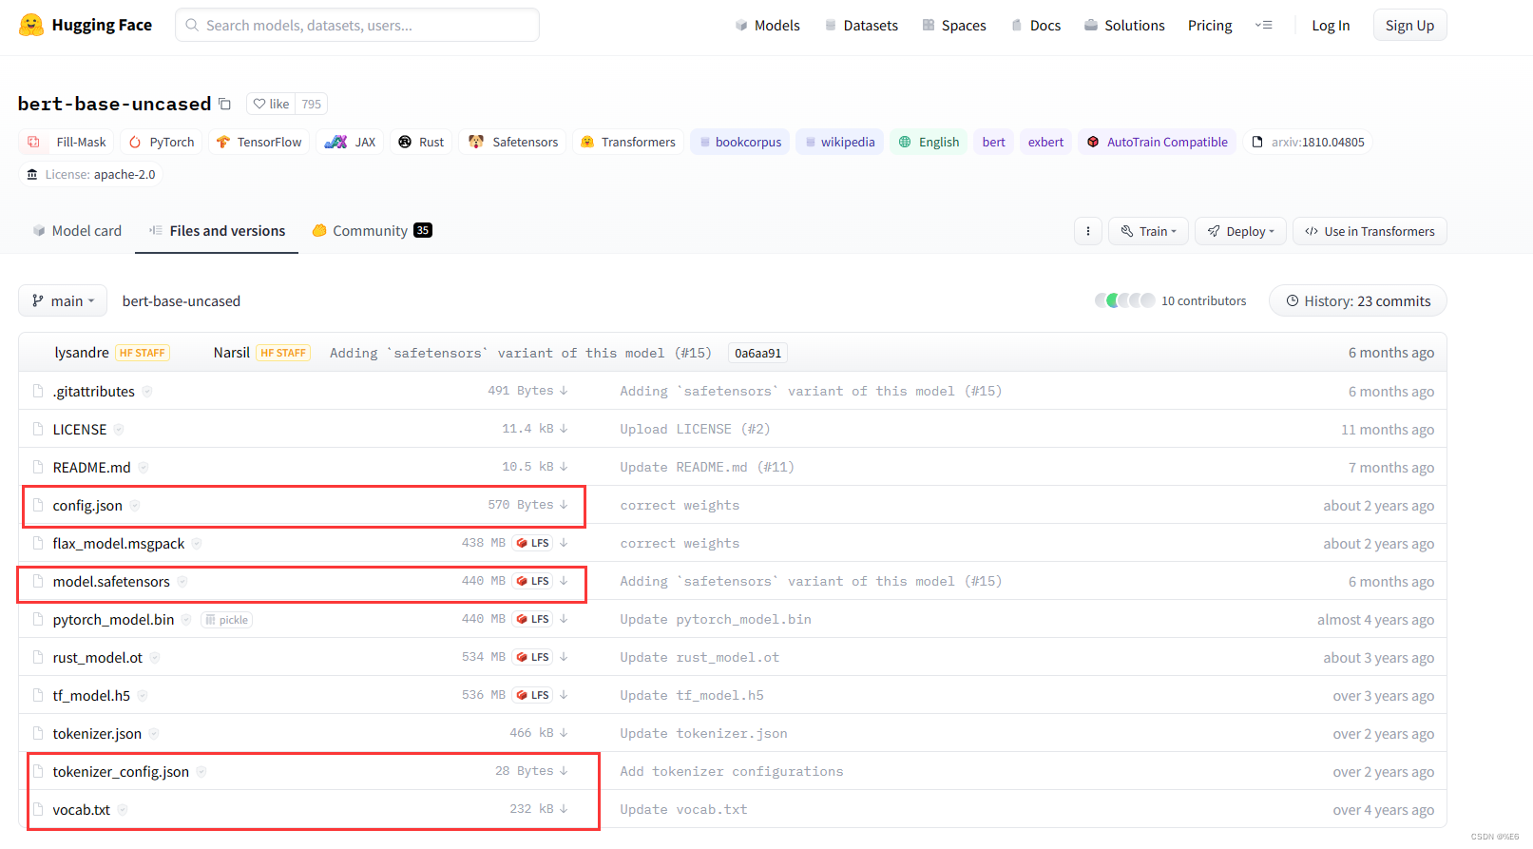Open the 0a6aa91 commit hash
The width and height of the screenshot is (1533, 849).
click(x=757, y=353)
